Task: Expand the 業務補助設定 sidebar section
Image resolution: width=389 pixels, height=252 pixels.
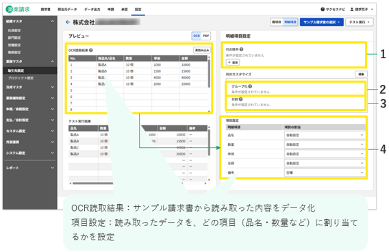Action: (29, 98)
